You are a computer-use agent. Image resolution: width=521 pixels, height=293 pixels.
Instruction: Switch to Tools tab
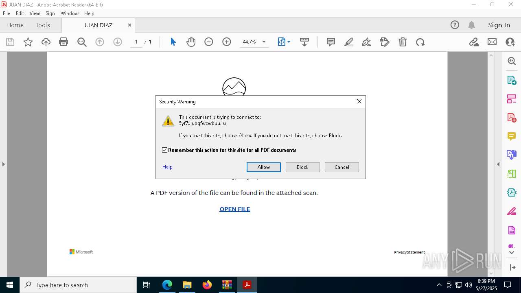43,25
